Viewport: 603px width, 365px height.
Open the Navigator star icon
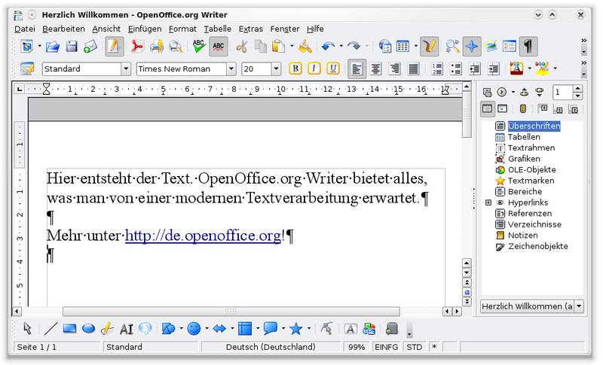coord(472,47)
